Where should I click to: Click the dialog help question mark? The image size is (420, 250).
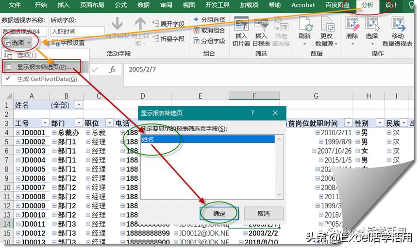[252, 113]
